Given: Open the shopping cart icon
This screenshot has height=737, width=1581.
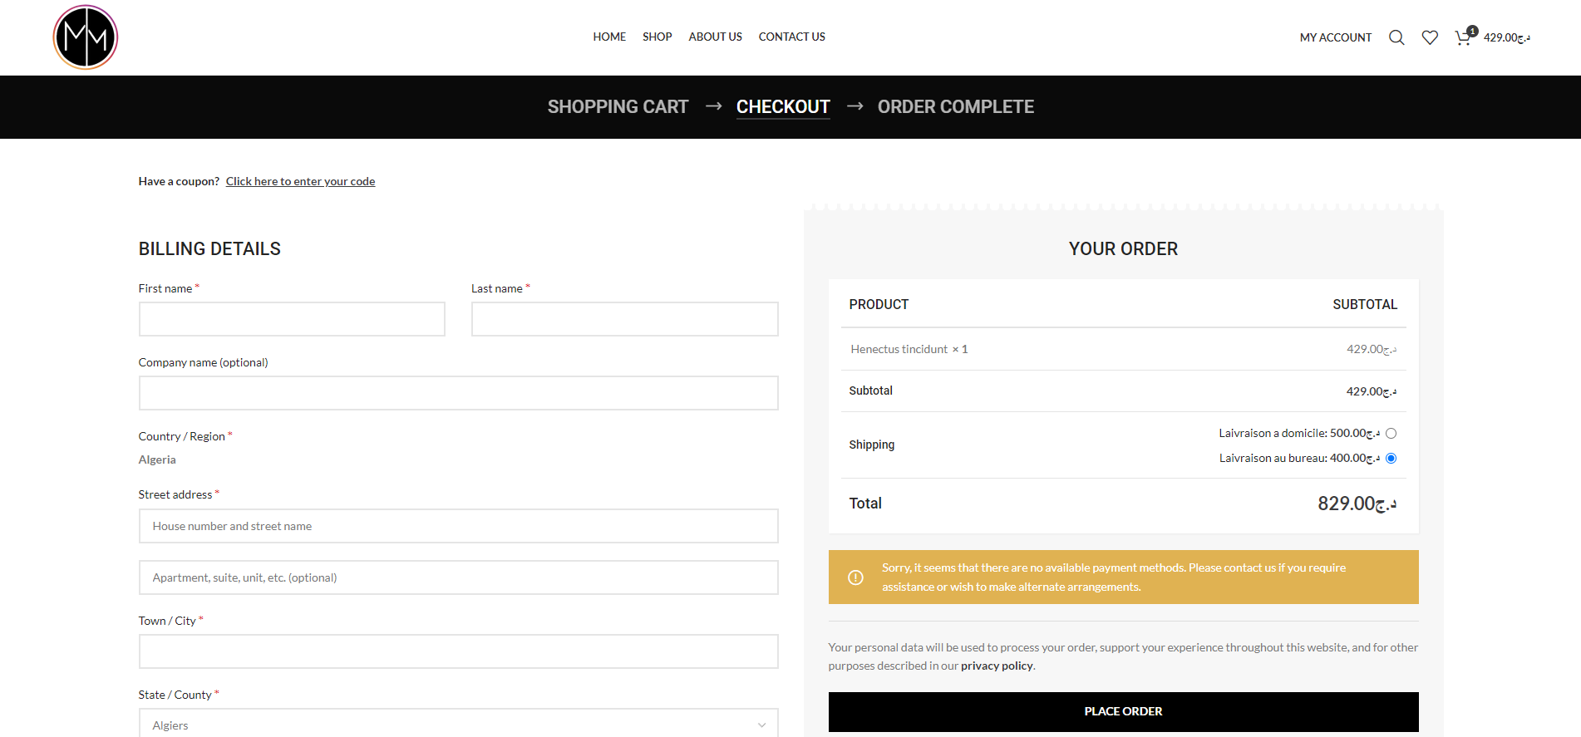Looking at the screenshot, I should (1463, 37).
